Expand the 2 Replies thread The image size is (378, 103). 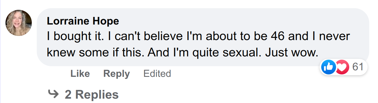(92, 94)
